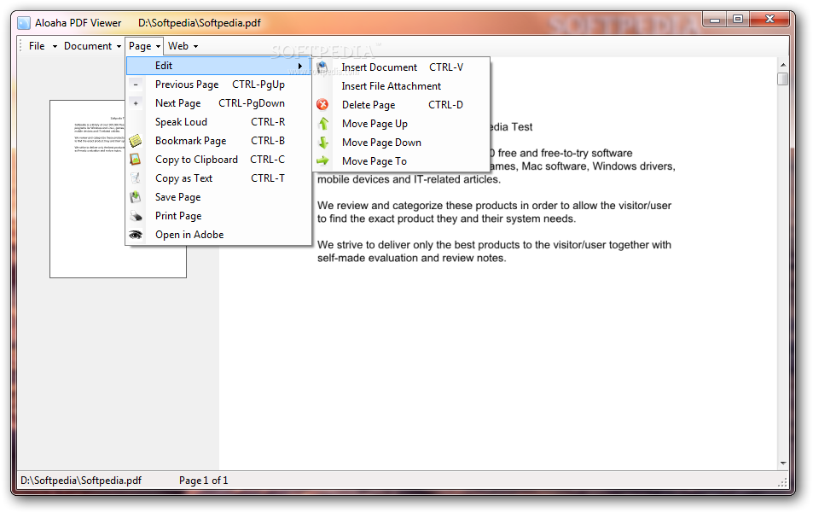Screen dimensions: 813x513
Task: Expand the Document dropdown arrow
Action: [119, 47]
